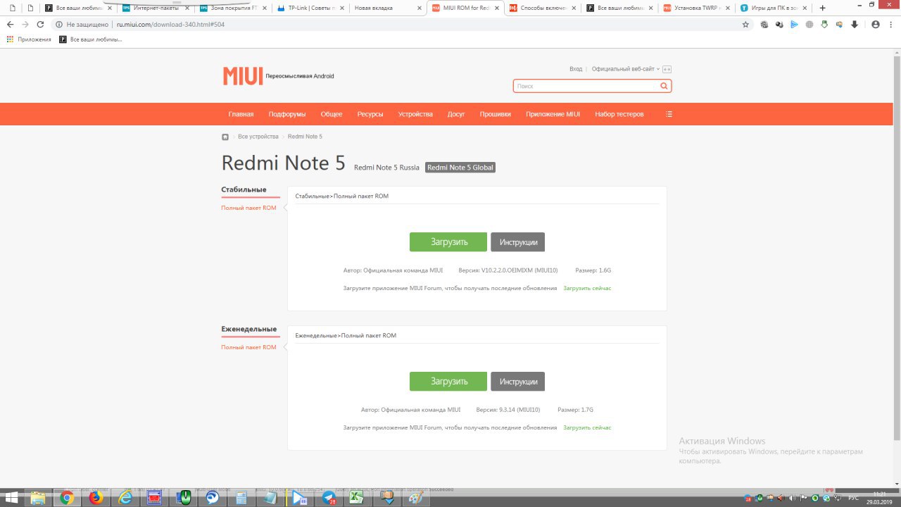Select Redmi Note 5 Global variant
Viewport: 901px width, 507px height.
coord(460,168)
